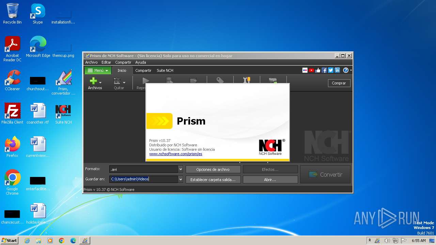Click the Convertir button

[x=325, y=174]
